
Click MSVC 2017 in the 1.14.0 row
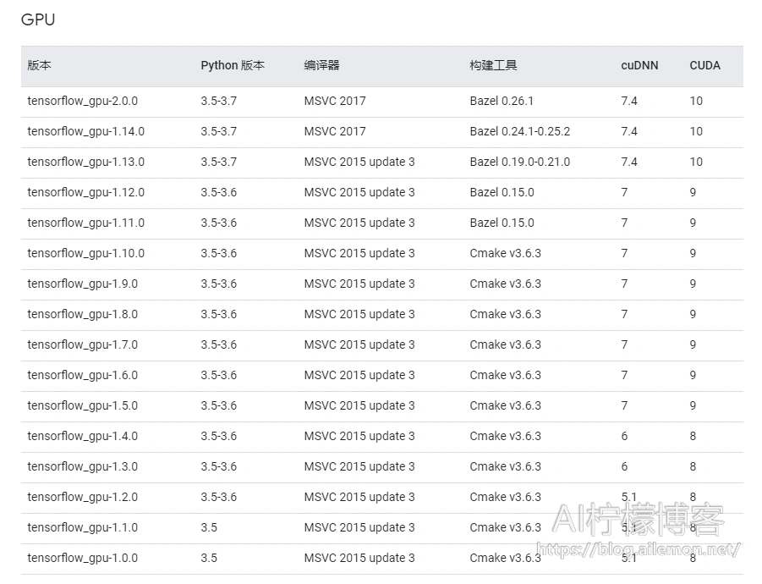click(335, 131)
